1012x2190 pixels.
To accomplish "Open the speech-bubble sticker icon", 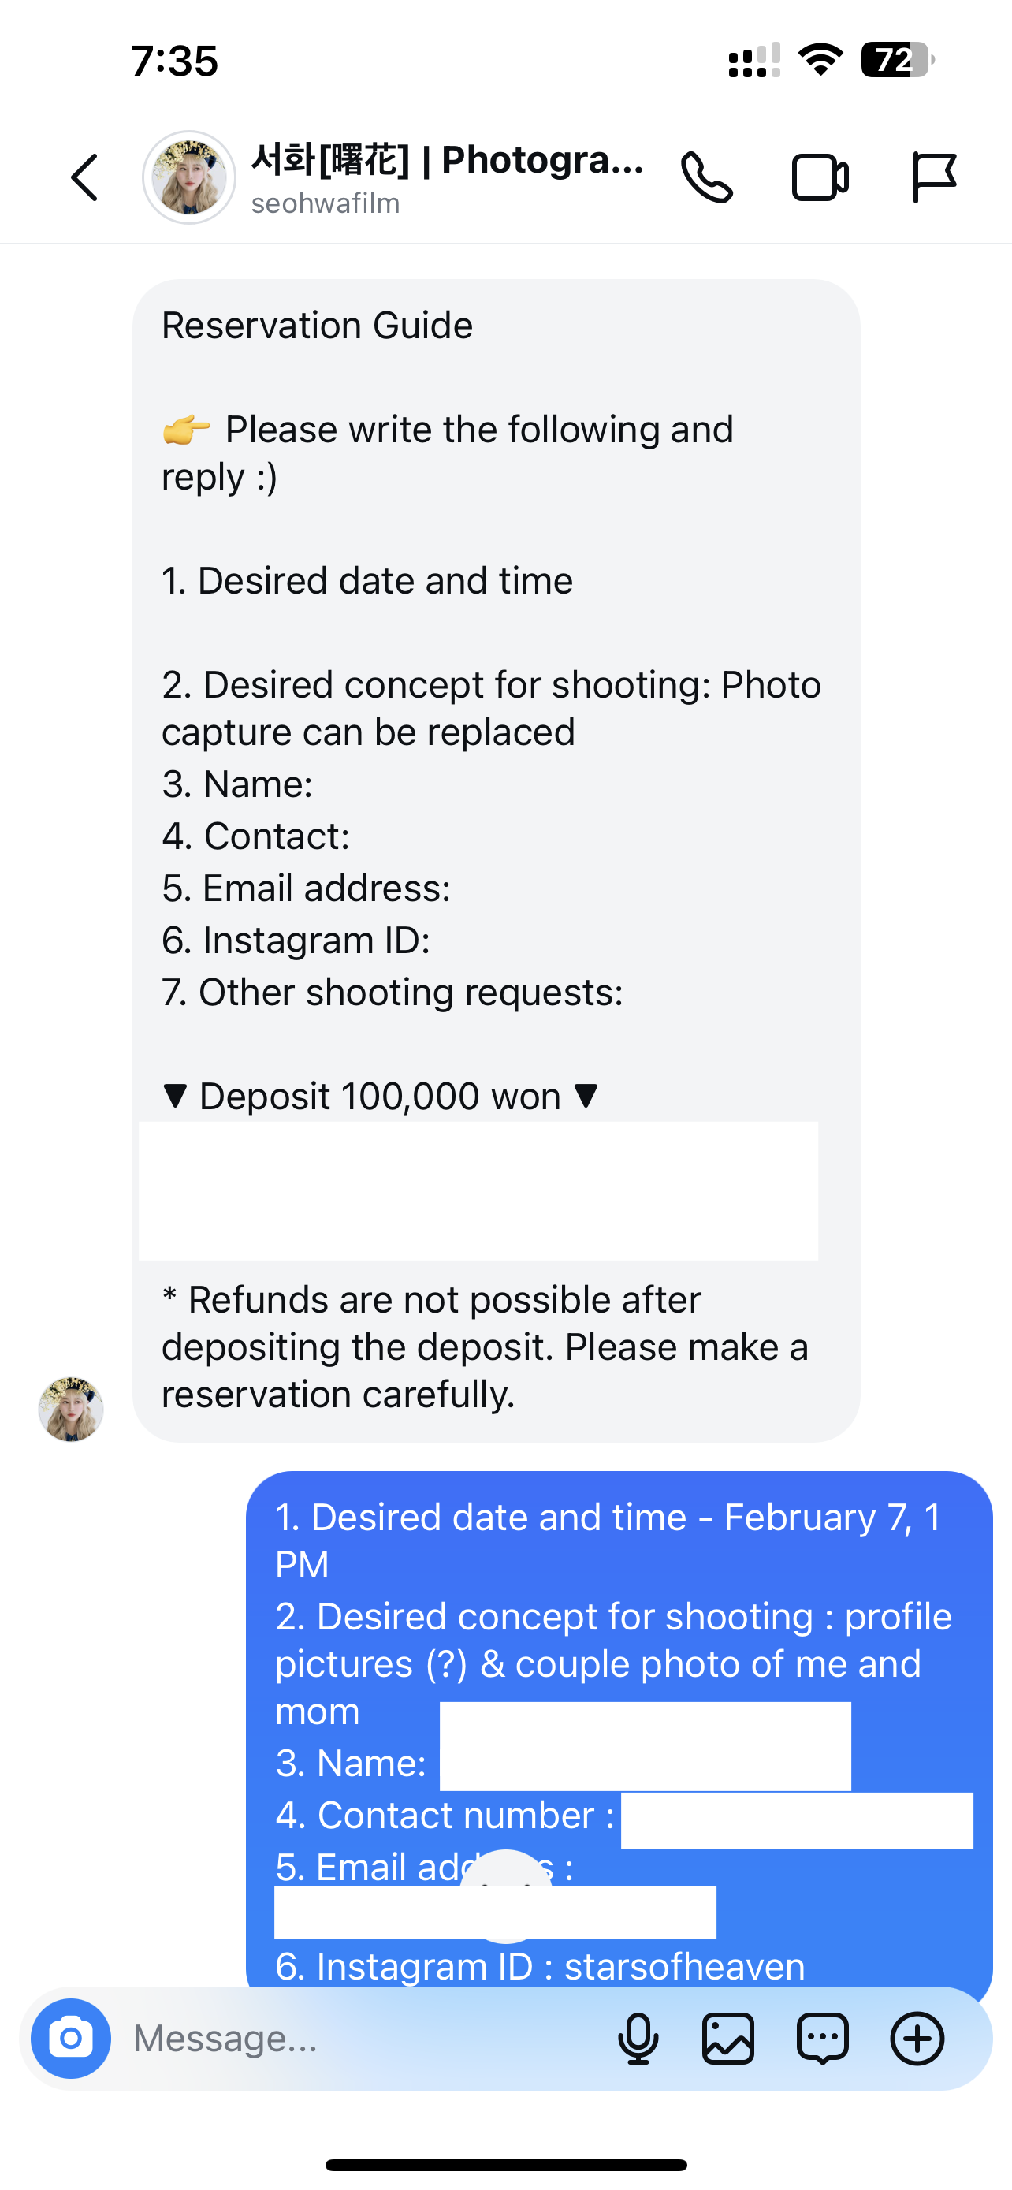I will 823,2038.
